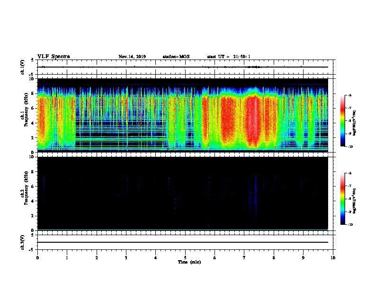375x289 pixels.
Task: Click the "-6" tick on the ch.2 colorbar
Action: pos(349,173)
